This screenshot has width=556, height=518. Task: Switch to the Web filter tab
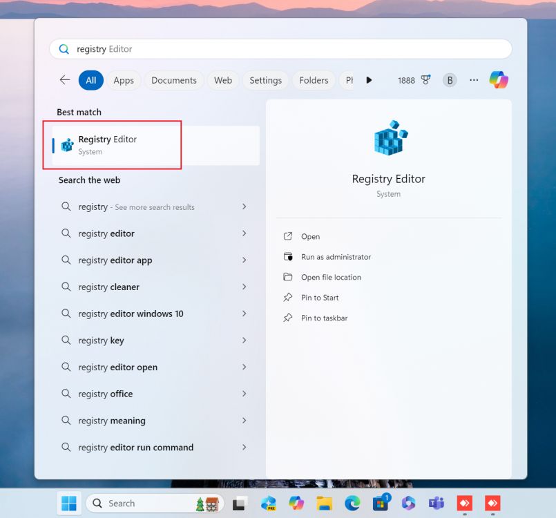(223, 81)
